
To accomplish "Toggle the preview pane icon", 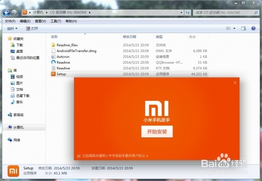I will click(243, 28).
